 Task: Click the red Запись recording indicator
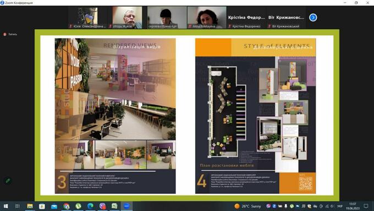pyautogui.click(x=10, y=34)
